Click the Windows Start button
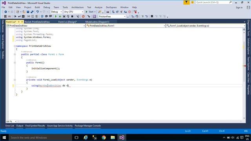This screenshot has width=251, height=141. coord(4,137)
